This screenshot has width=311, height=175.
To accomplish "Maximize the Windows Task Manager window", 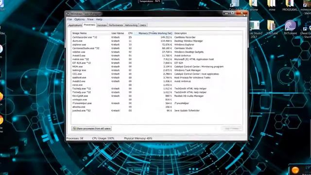I will point(233,13).
